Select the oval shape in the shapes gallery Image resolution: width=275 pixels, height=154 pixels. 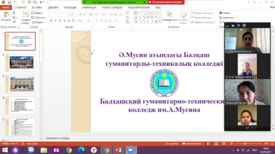pos(152,13)
